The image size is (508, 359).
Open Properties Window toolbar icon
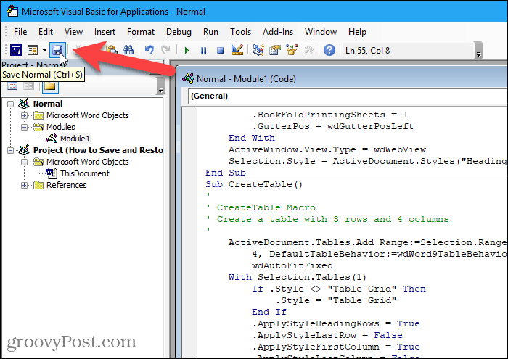coord(275,50)
